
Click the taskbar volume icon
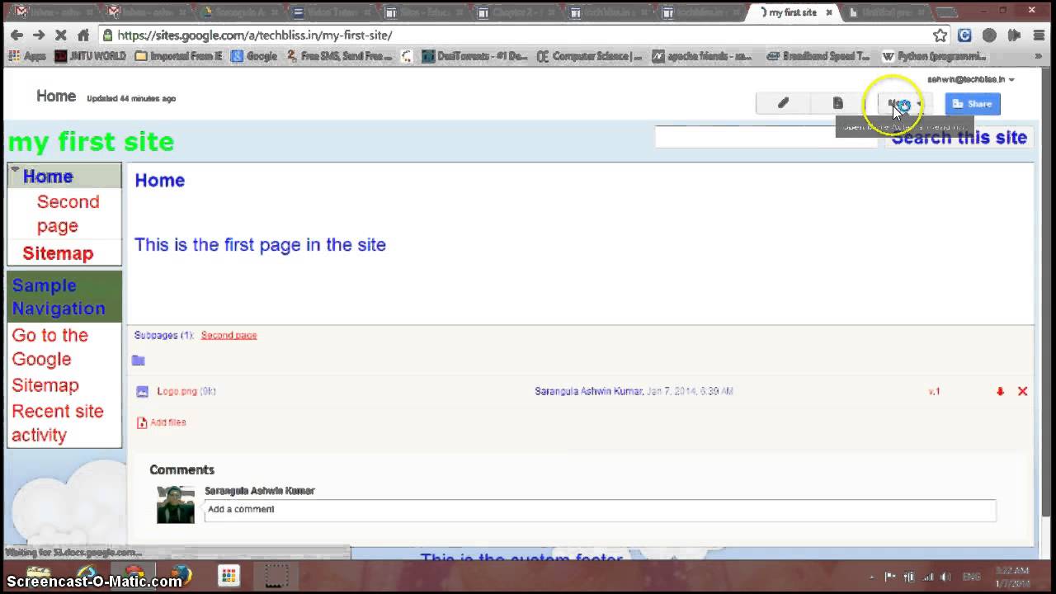[945, 577]
